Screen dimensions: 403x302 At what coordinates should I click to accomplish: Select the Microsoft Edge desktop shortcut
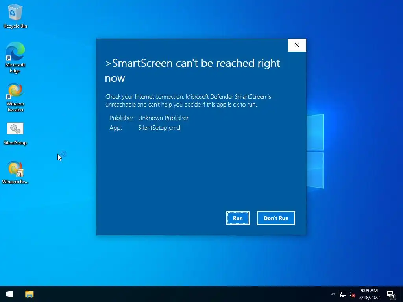tap(15, 57)
